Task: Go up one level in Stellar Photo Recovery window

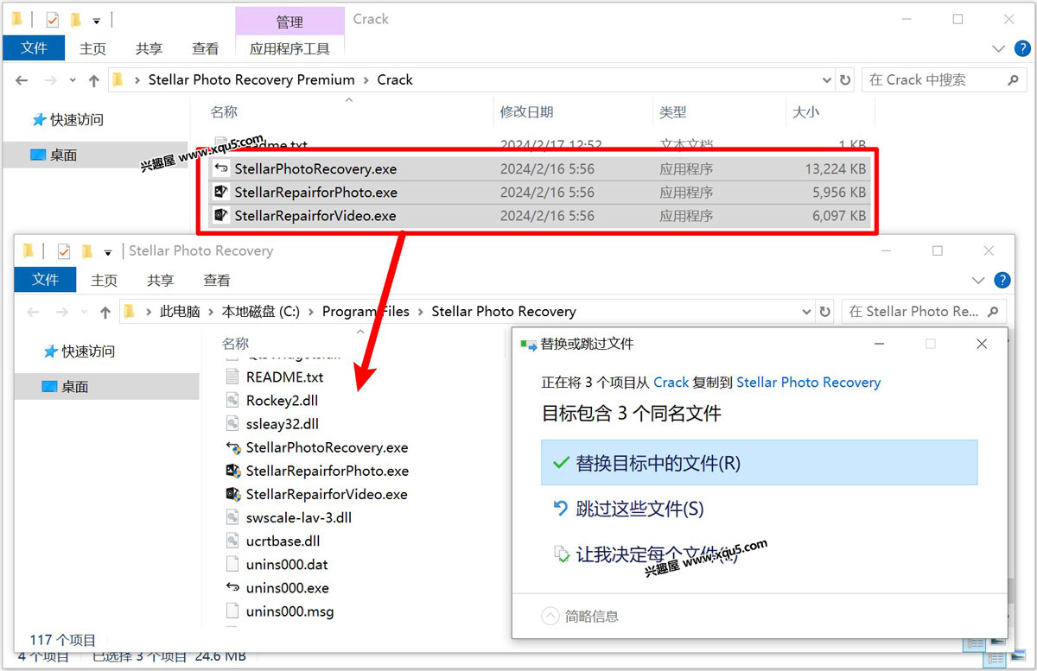Action: (105, 312)
